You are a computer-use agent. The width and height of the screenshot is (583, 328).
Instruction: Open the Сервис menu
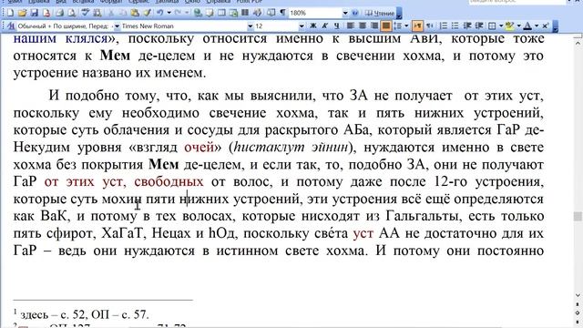[138, 2]
